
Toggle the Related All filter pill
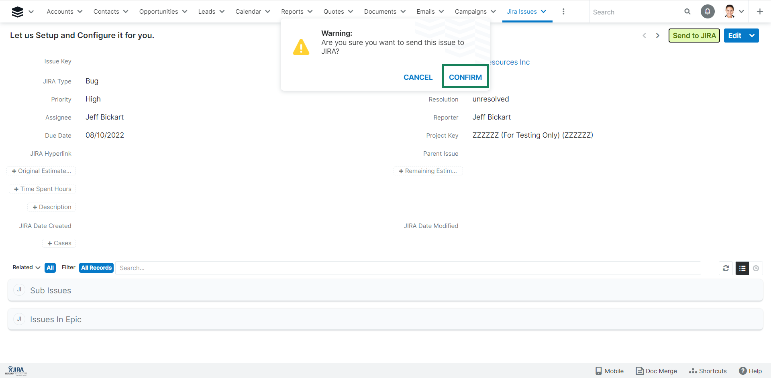(50, 268)
